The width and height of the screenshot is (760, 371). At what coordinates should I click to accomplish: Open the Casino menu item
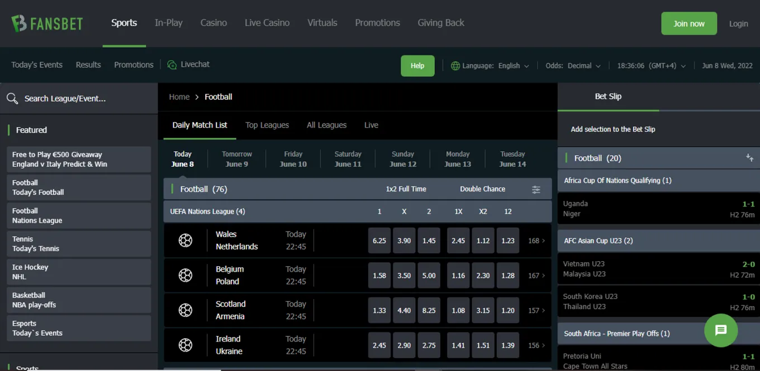pyautogui.click(x=213, y=23)
